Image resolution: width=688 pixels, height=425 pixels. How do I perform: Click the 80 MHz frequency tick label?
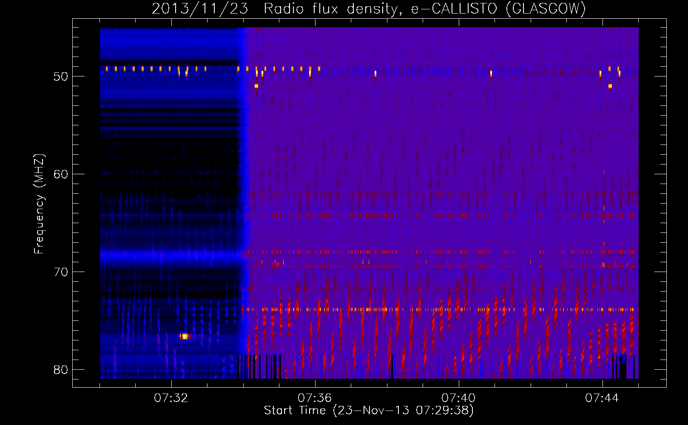click(61, 370)
